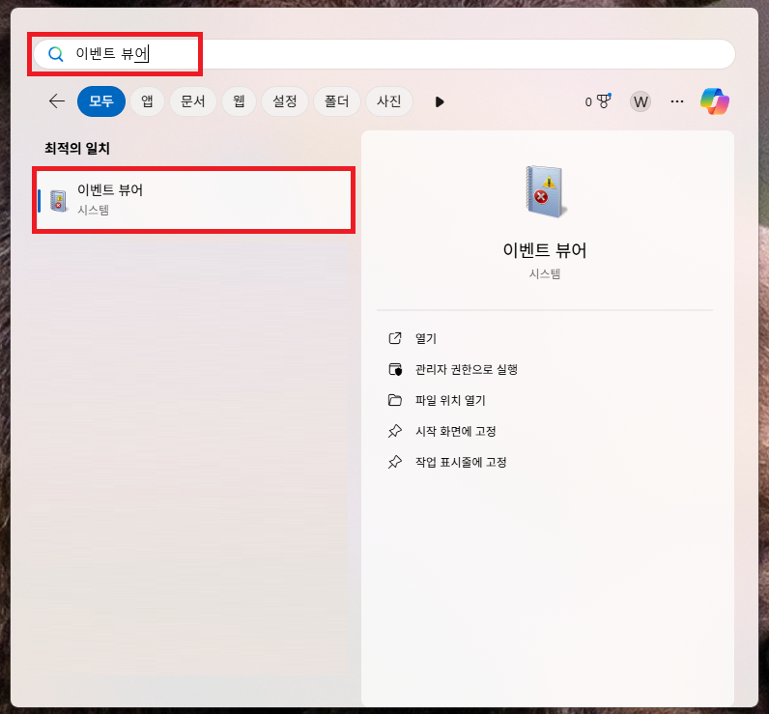Viewport: 769px width, 714px height.
Task: Click the search magnifier icon
Action: [x=55, y=54]
